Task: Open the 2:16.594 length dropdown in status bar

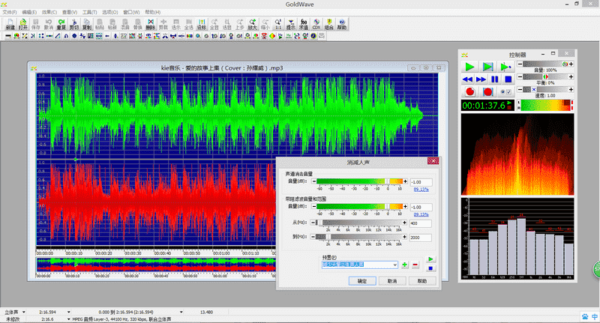Action: tap(68, 312)
